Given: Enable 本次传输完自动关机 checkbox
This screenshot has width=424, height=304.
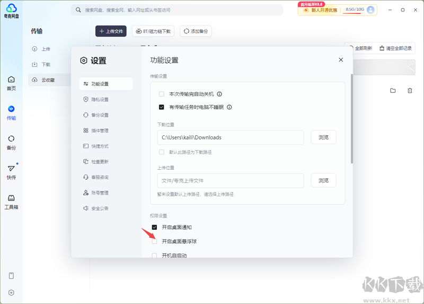Looking at the screenshot, I should (162, 94).
